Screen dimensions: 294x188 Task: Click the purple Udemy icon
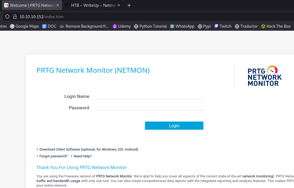point(114,26)
